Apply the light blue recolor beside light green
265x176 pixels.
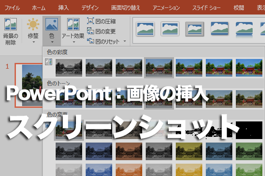(x=219, y=170)
